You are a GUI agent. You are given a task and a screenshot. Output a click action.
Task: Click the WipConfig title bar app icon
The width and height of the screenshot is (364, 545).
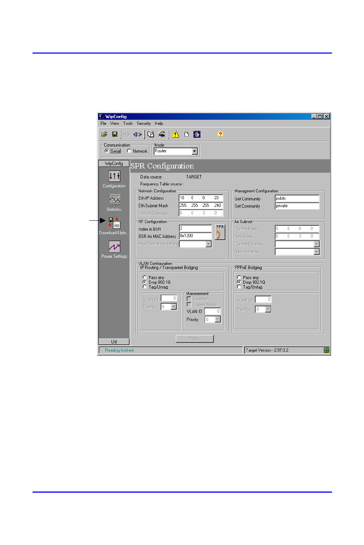102,116
